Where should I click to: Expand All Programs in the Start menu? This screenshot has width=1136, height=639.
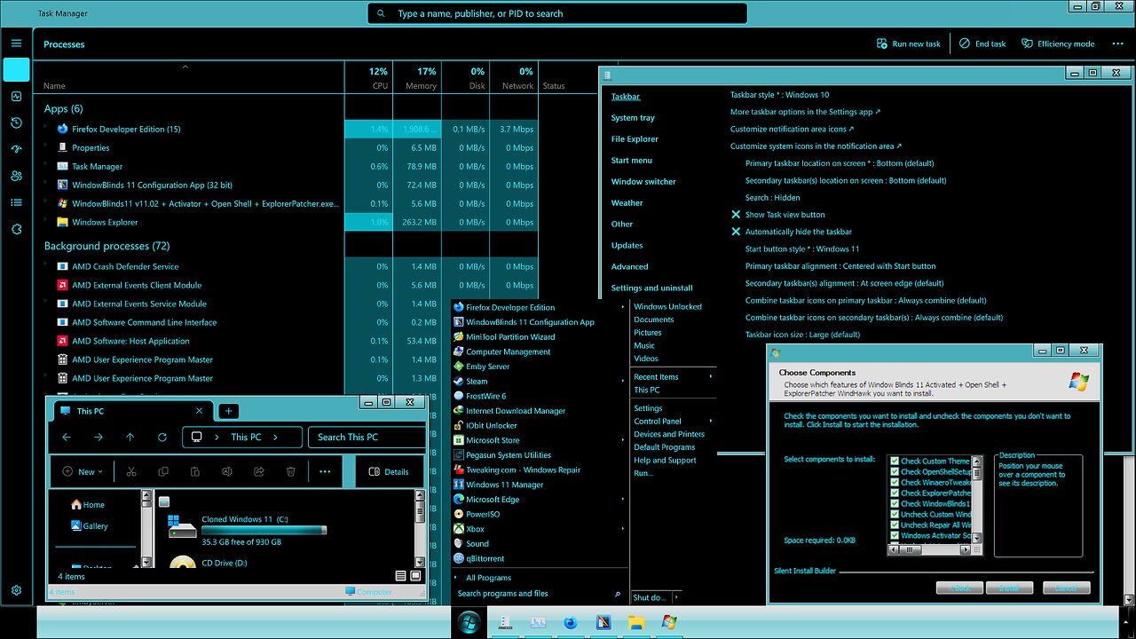(488, 578)
